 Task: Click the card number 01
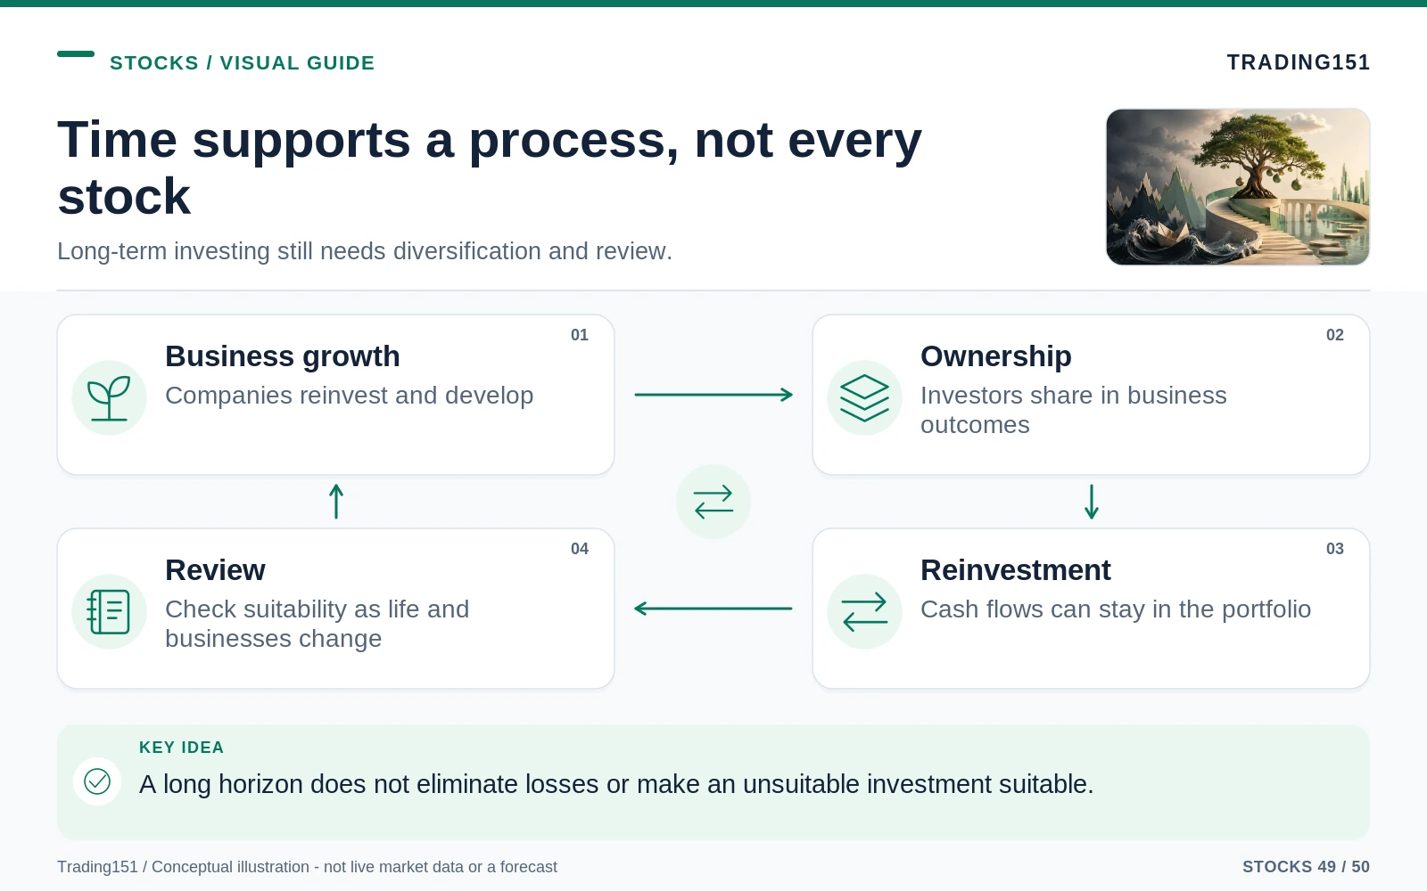point(580,335)
